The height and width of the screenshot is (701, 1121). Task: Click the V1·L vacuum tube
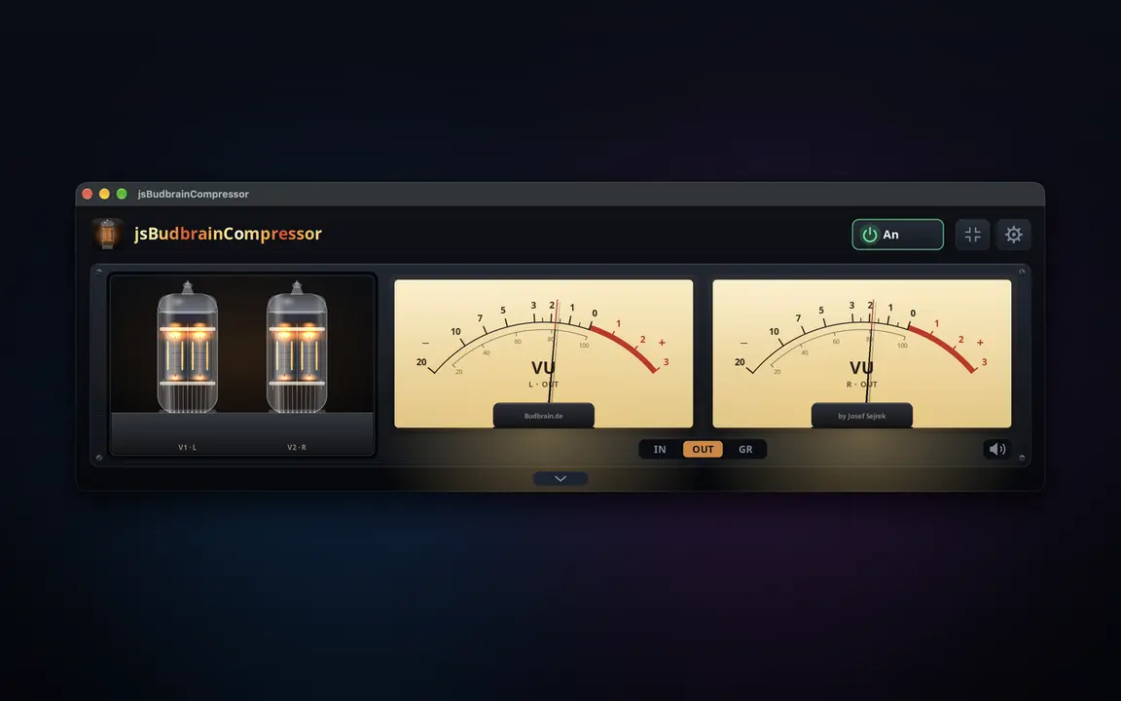(x=187, y=349)
